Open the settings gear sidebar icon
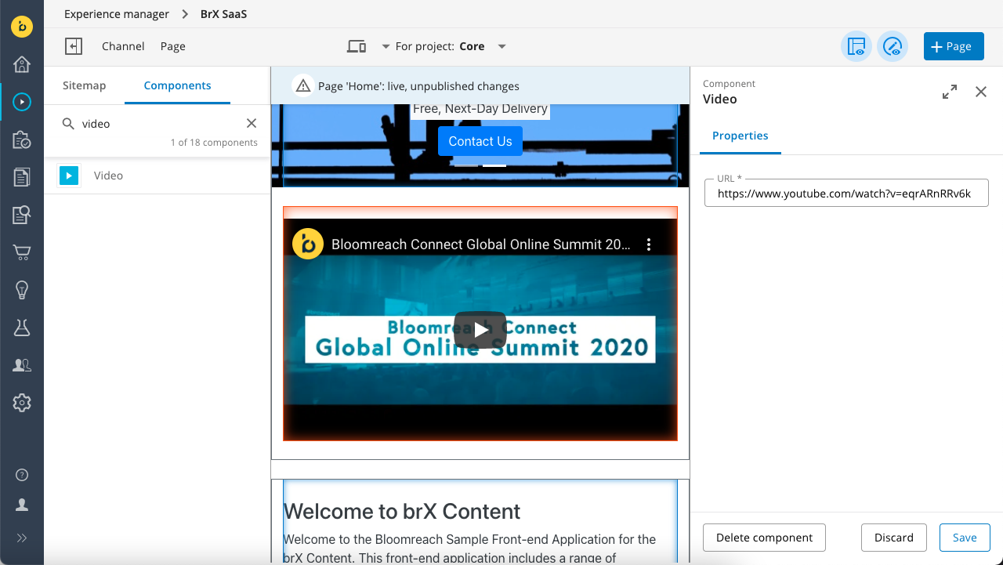 coord(22,403)
